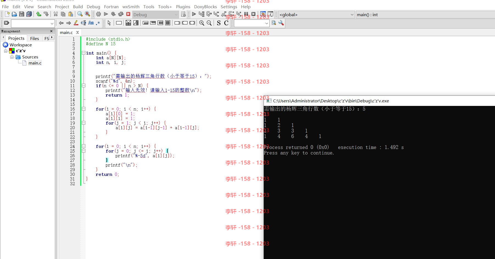Close the main.c editor tab

coord(78,32)
